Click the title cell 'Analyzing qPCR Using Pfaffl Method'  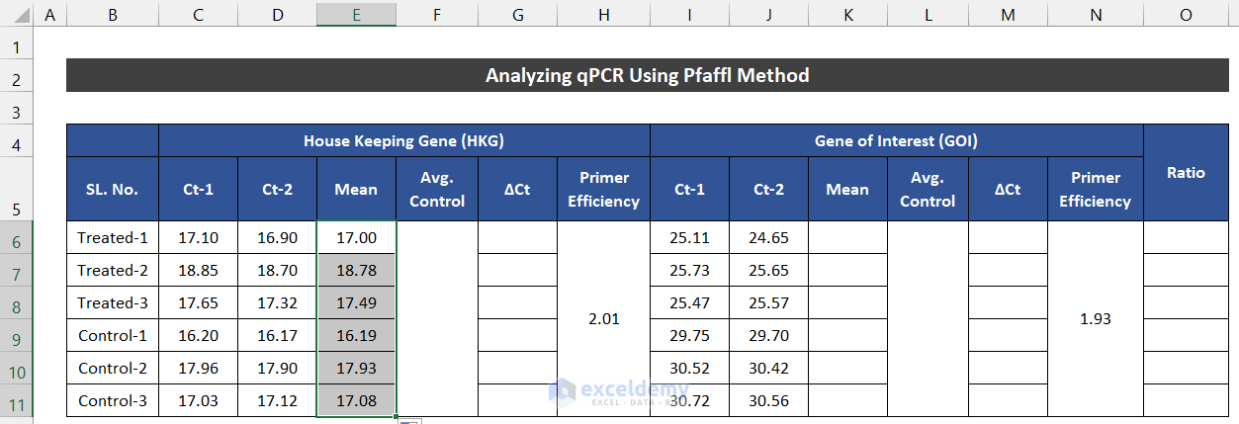tap(647, 76)
